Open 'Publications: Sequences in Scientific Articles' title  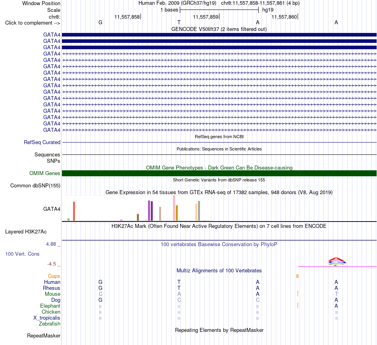point(219,149)
